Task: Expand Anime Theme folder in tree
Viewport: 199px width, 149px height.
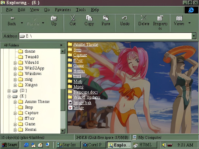Action: pyautogui.click(x=15, y=102)
